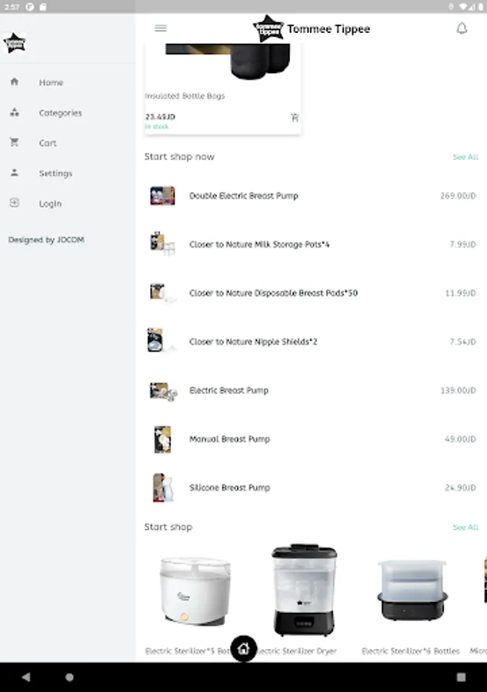
Task: Click the Tommee Tippee logo in the sidebar
Action: (15, 43)
